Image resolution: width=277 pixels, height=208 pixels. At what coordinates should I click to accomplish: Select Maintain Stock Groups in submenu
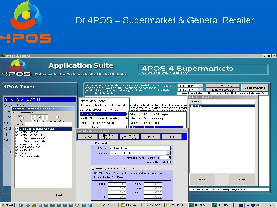pyautogui.click(x=148, y=118)
